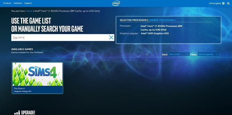Open the Products menu
232x115 pixels.
7,3
